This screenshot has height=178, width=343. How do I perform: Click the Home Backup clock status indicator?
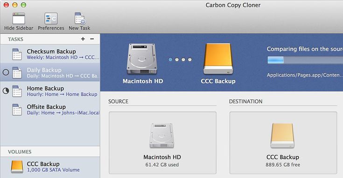[6, 91]
